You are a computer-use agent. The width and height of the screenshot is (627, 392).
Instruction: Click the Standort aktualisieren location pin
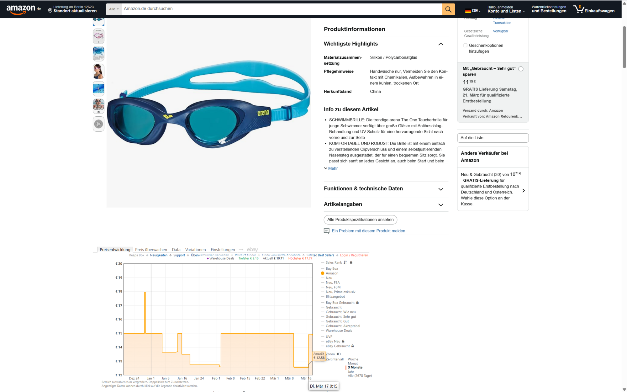point(50,11)
